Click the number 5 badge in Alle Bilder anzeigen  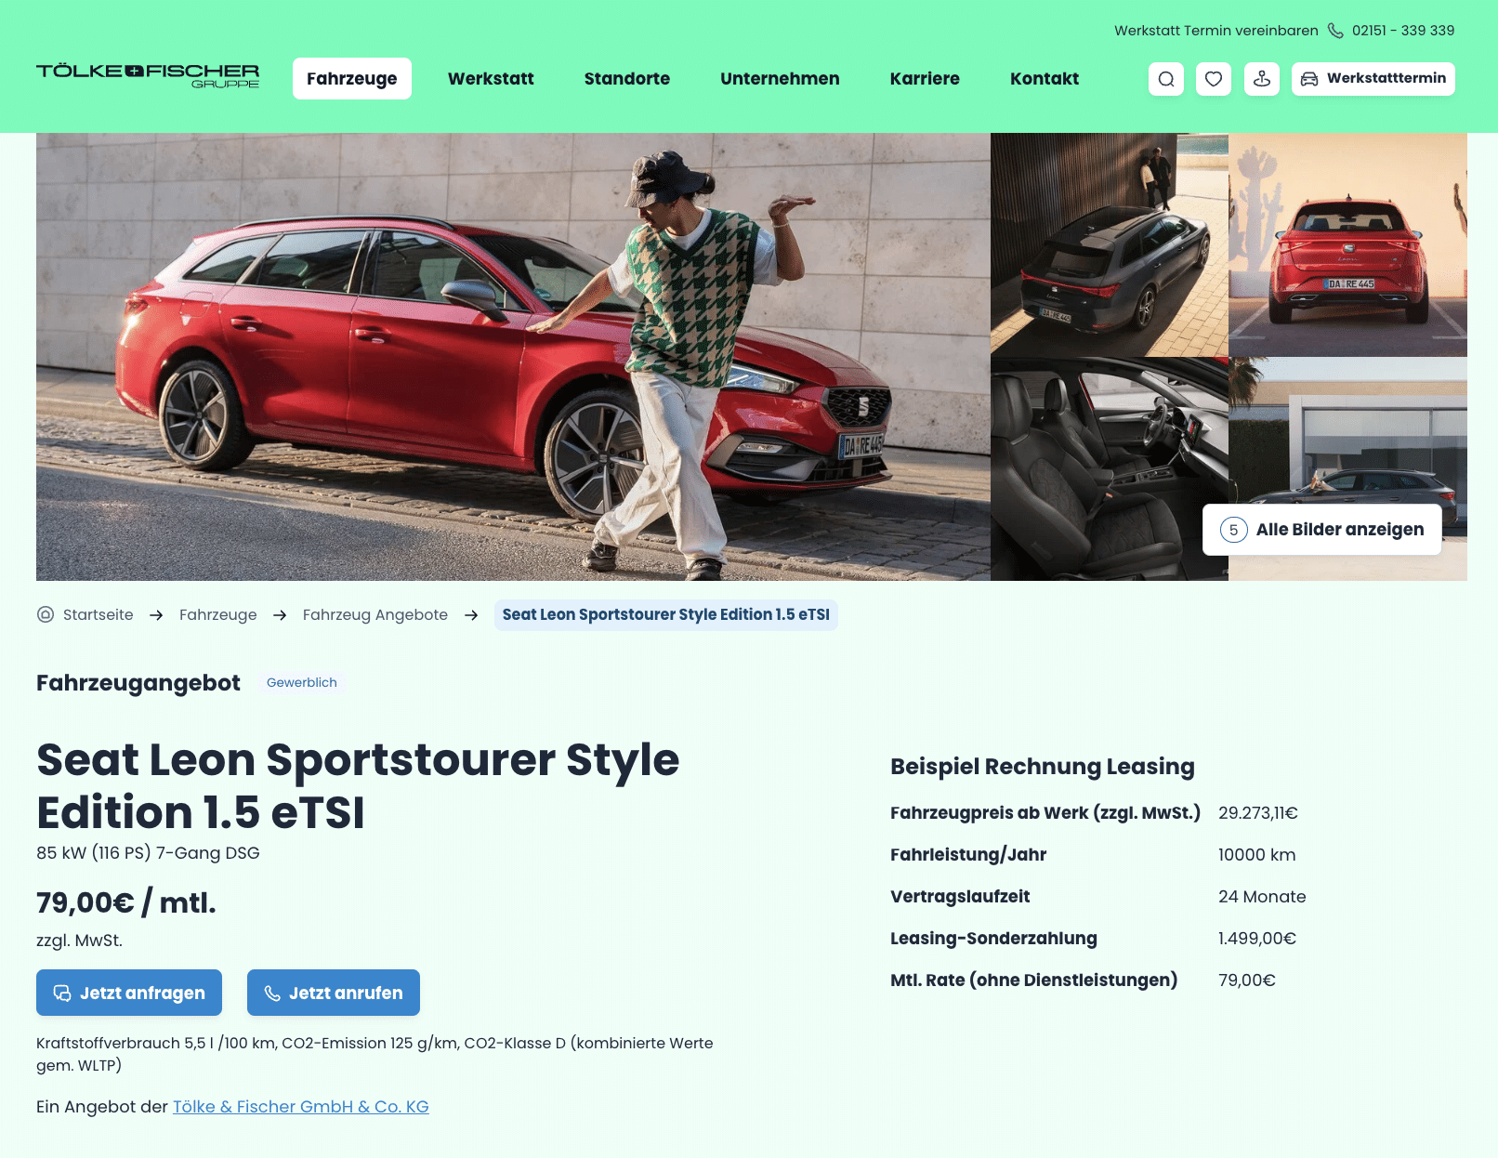point(1233,530)
